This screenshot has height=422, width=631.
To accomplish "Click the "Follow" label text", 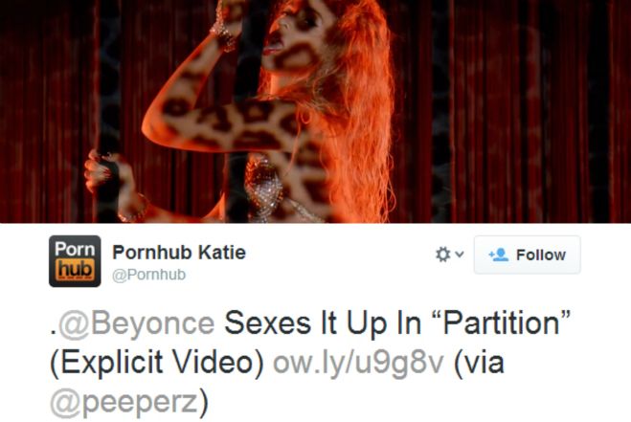I will point(541,255).
